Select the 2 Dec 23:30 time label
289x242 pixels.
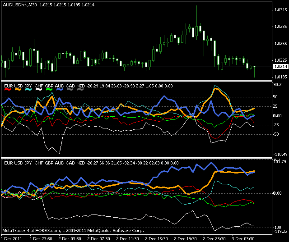[214, 239]
